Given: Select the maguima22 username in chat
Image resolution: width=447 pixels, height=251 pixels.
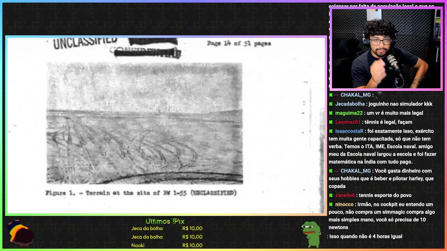Looking at the screenshot, I should tap(349, 113).
